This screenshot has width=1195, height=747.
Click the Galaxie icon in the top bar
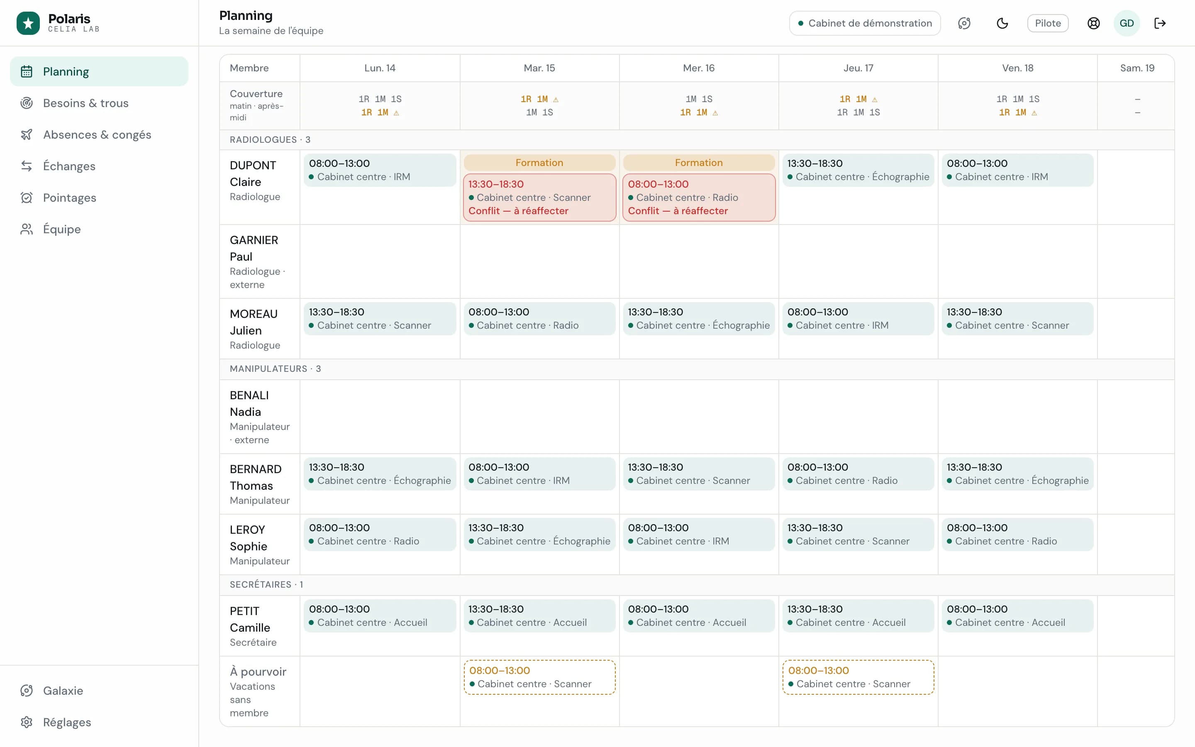[x=964, y=23]
